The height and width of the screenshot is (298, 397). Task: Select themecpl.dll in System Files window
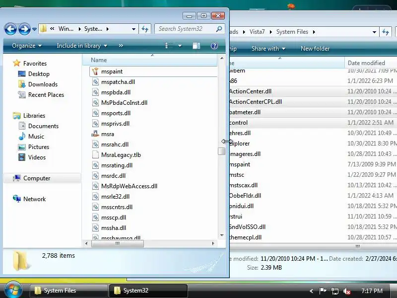pos(246,237)
